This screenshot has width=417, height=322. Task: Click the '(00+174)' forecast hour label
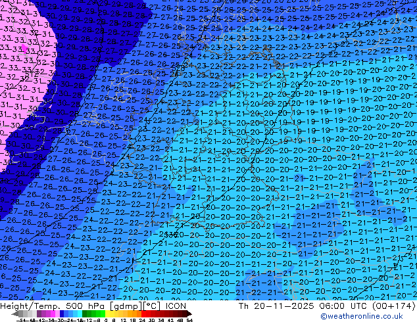(x=393, y=306)
